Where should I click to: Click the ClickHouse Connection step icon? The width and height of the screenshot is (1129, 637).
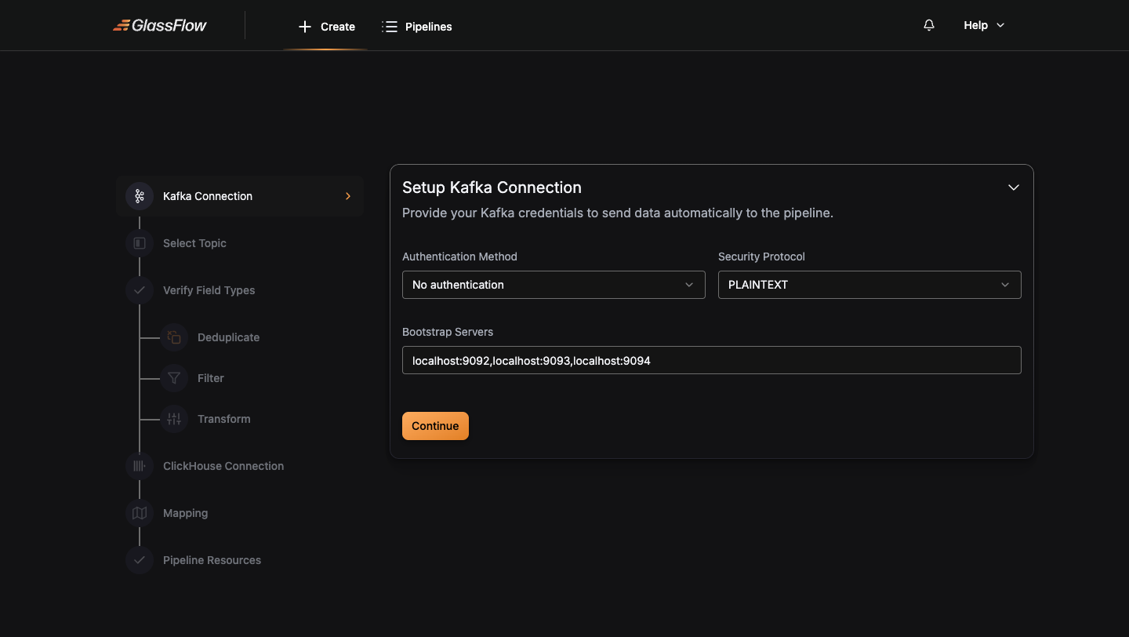140,466
